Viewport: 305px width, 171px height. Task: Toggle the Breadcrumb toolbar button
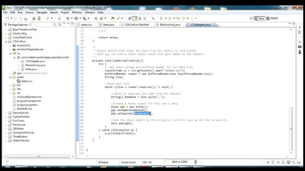[130, 19]
